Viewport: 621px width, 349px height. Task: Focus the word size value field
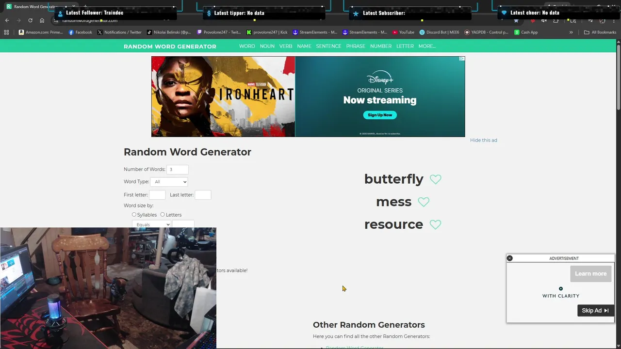183,224
